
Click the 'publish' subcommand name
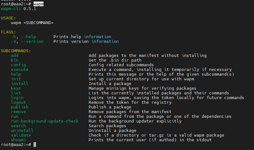pyautogui.click(x=20, y=107)
